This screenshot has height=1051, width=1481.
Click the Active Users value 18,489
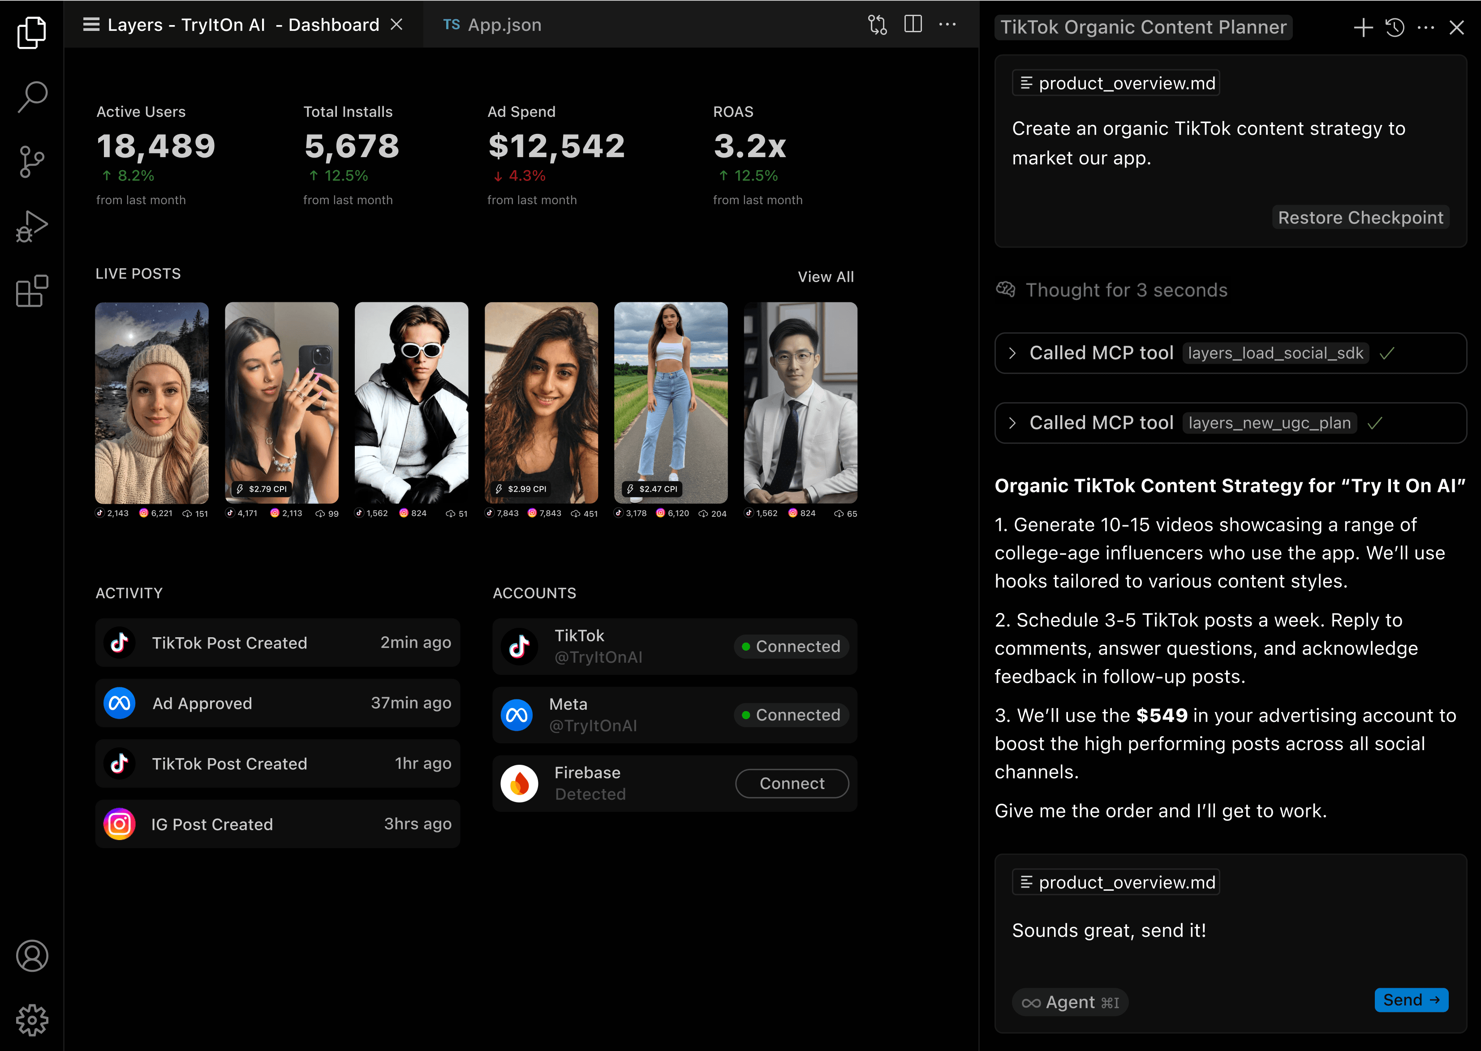pyautogui.click(x=156, y=146)
